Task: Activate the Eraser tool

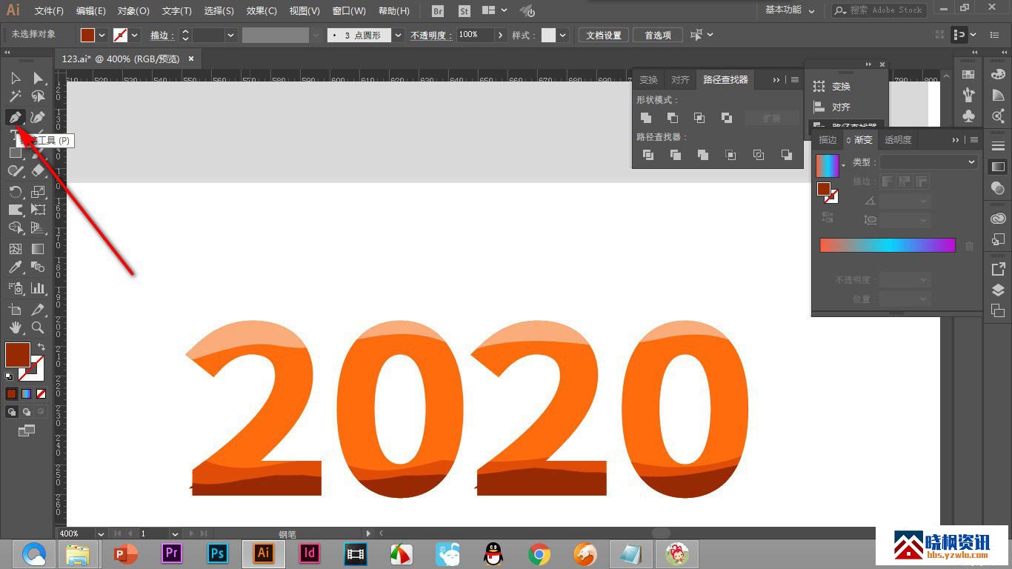Action: 39,171
